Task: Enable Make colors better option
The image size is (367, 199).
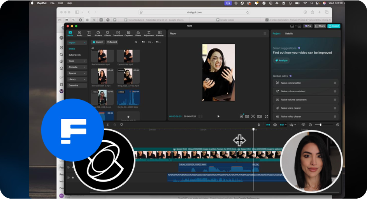Action: point(335,83)
